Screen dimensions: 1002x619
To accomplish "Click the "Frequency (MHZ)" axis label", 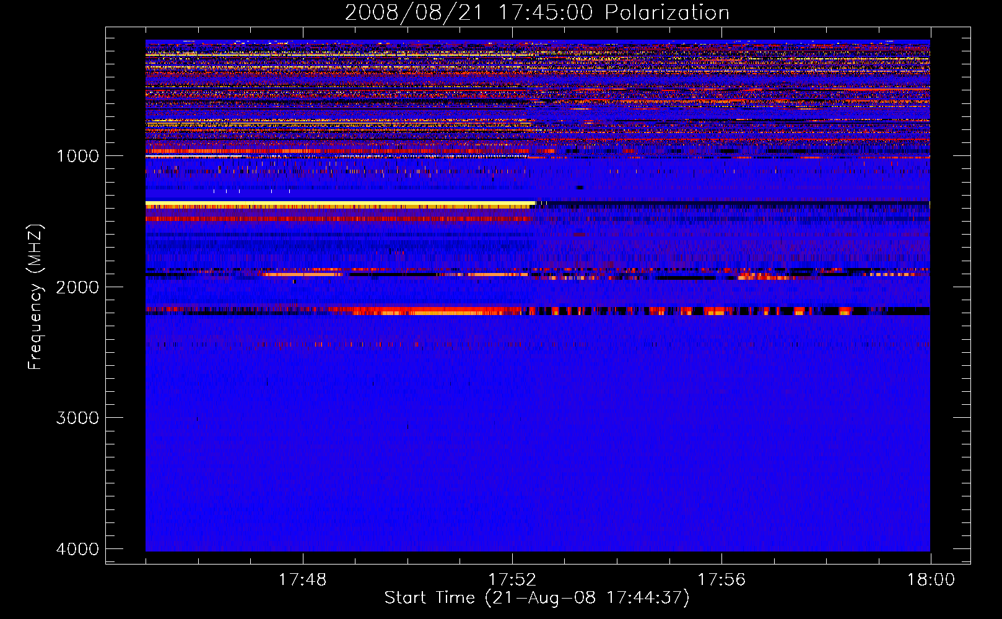I will [x=36, y=297].
